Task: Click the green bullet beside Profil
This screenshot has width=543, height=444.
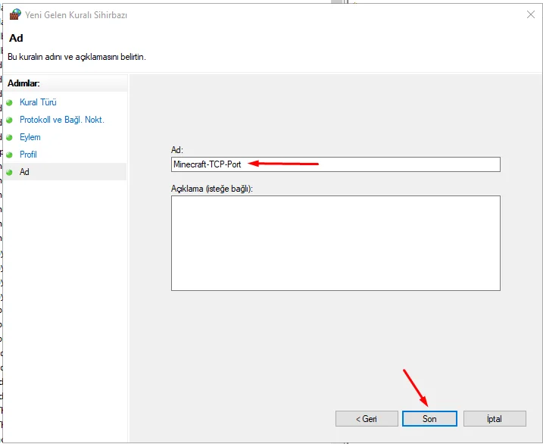Action: pyautogui.click(x=9, y=155)
